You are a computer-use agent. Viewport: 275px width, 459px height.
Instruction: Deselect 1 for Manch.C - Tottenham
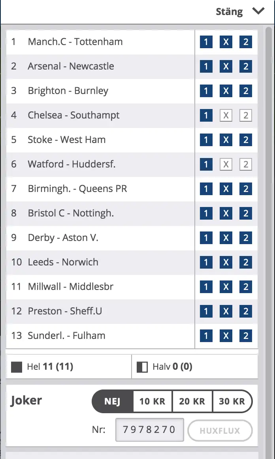[206, 42]
